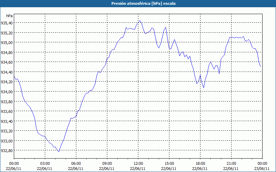Viewport: 276px width, 172px height.
Task: Select the '18:00' time label
Action: [x=200, y=164]
